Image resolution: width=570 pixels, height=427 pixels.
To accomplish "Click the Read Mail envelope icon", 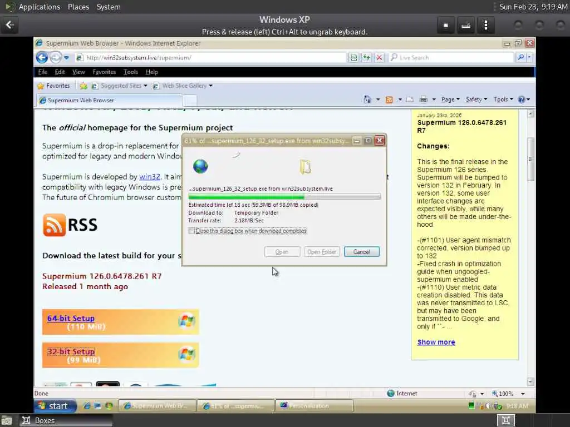I will (x=410, y=100).
